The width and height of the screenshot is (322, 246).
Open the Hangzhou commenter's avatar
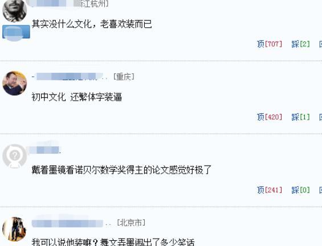coord(15,10)
